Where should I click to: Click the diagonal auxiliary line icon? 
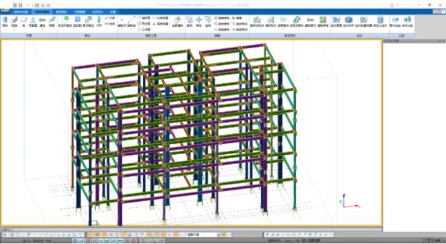pos(131,21)
